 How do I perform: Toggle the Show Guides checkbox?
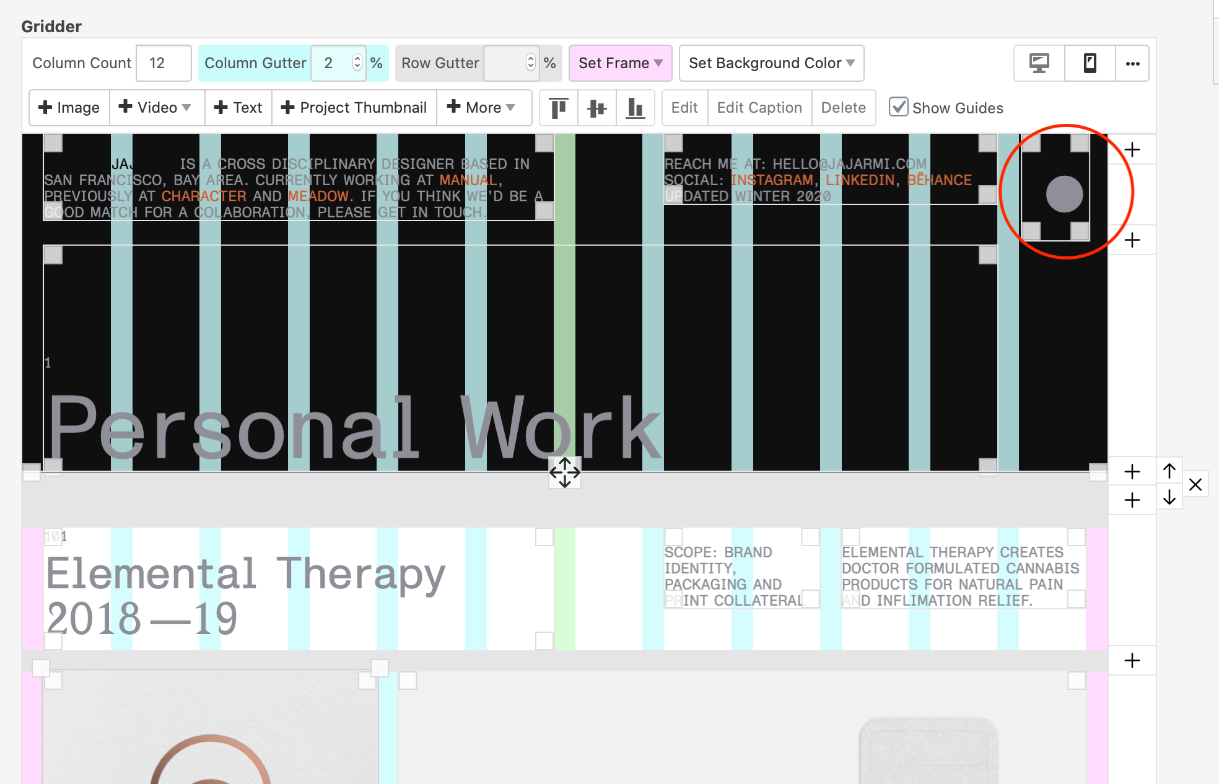[898, 107]
